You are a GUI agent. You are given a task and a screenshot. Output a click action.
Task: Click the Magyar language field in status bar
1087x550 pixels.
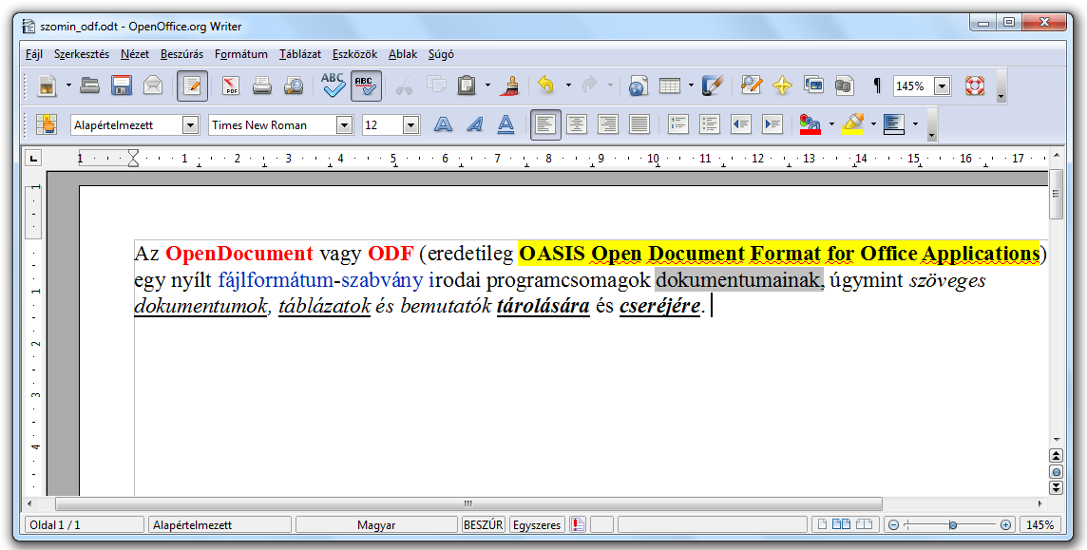point(376,525)
